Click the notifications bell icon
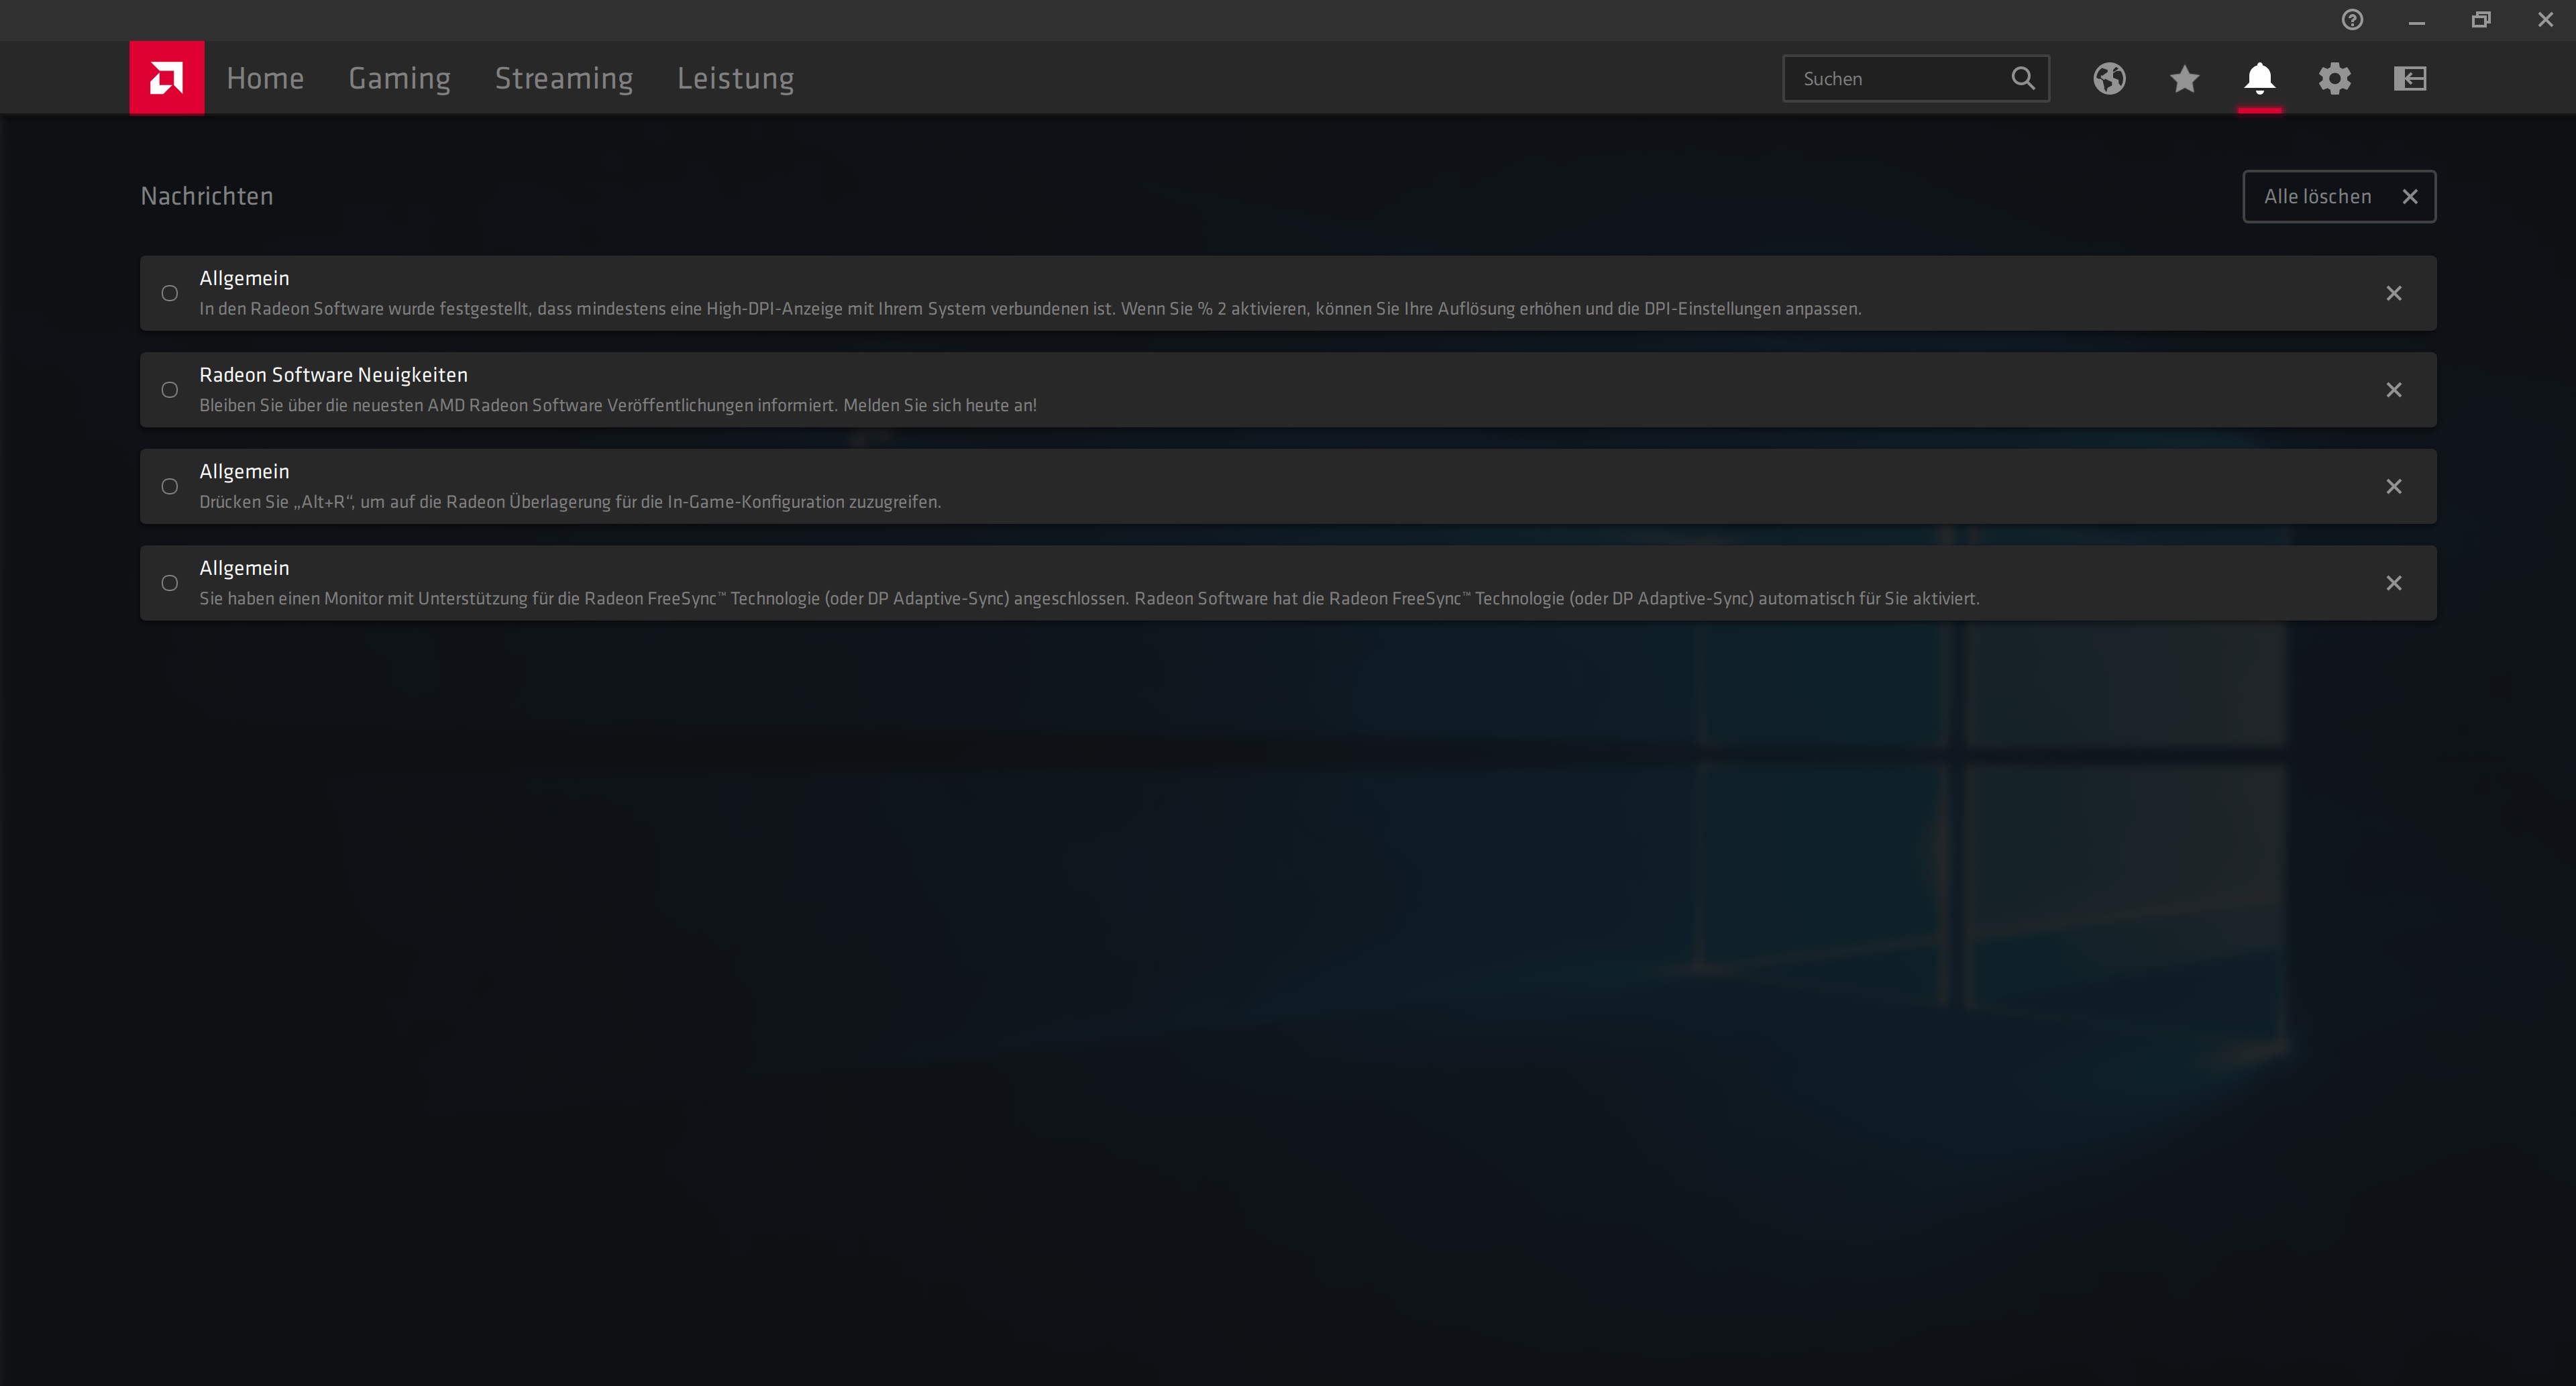This screenshot has width=2576, height=1386. (2259, 78)
